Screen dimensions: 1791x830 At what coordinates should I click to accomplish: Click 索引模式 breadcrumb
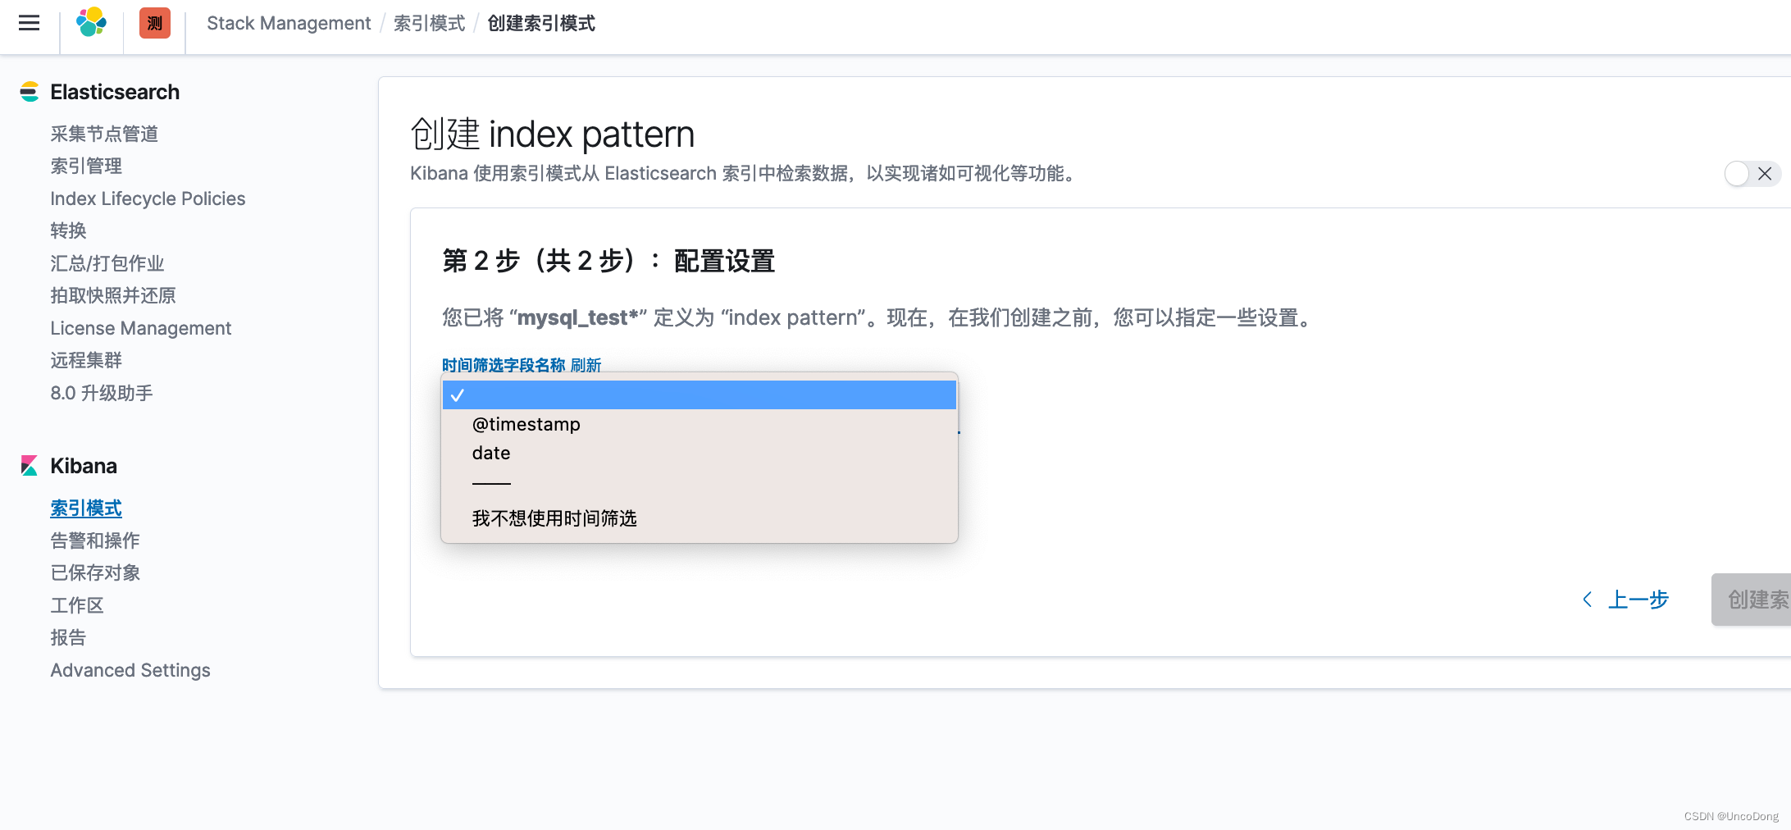point(429,23)
